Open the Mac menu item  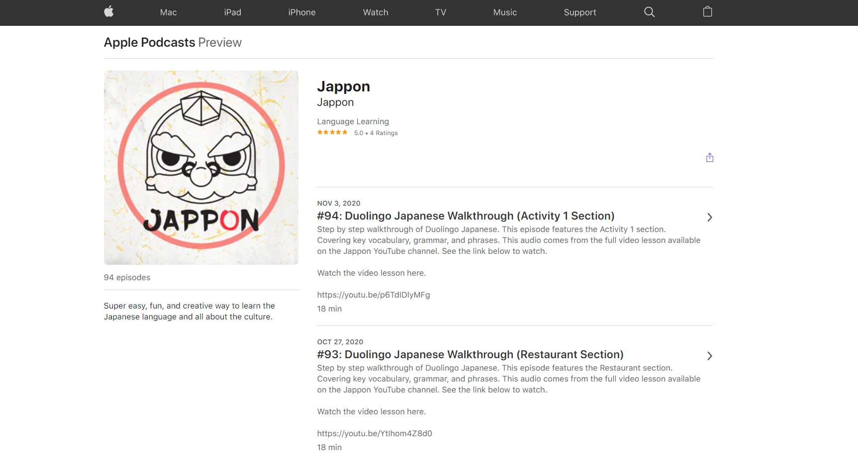click(x=169, y=12)
